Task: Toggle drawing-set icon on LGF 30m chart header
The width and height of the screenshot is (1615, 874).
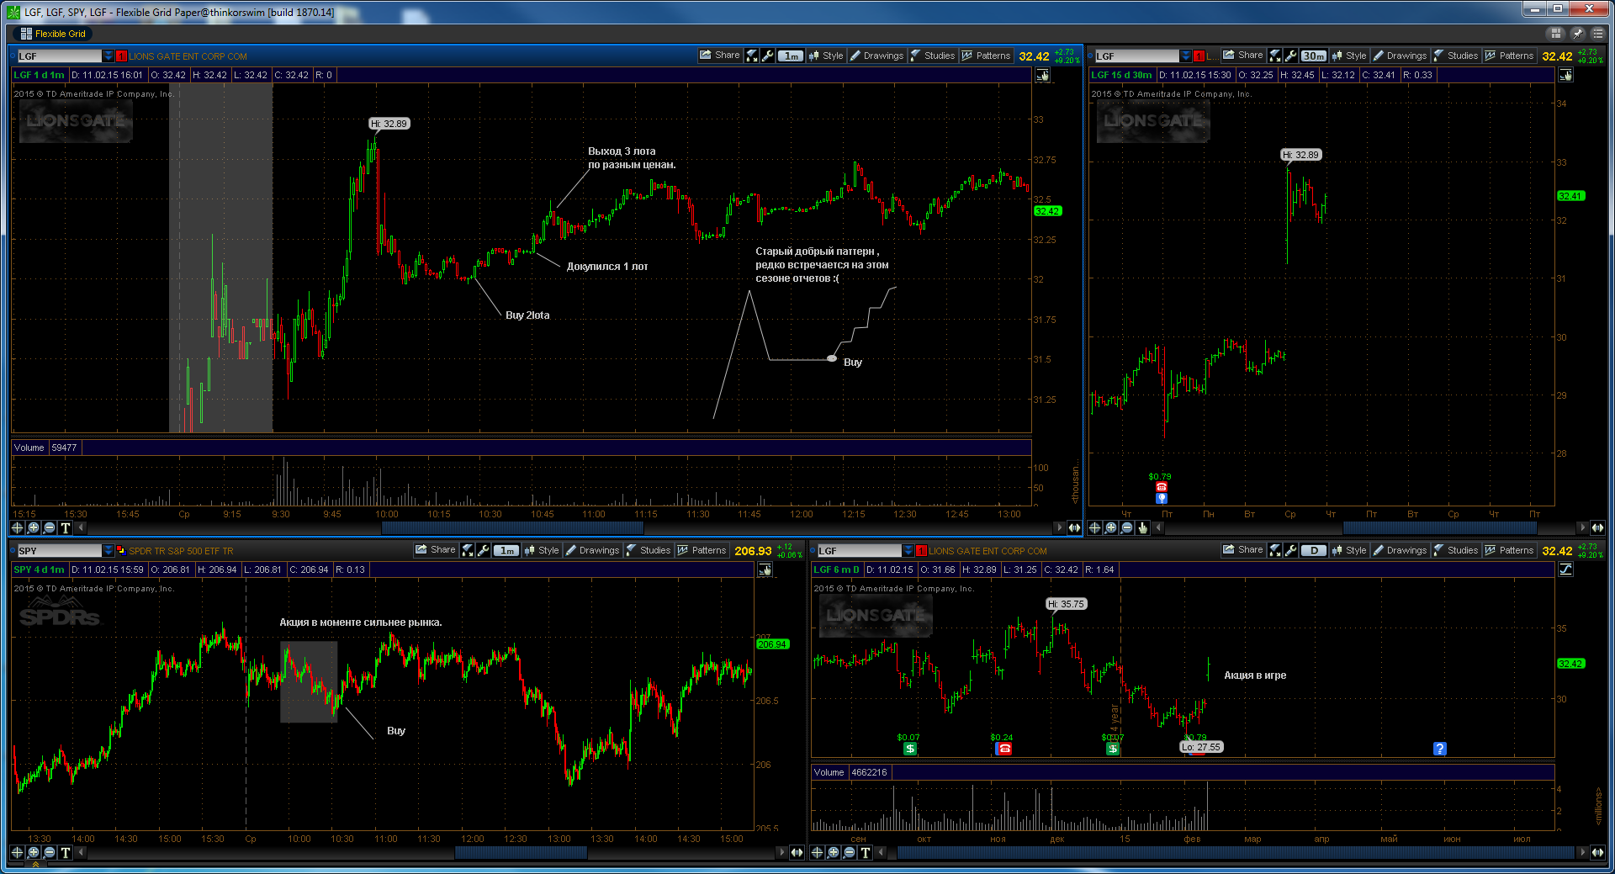Action: [x=1565, y=75]
